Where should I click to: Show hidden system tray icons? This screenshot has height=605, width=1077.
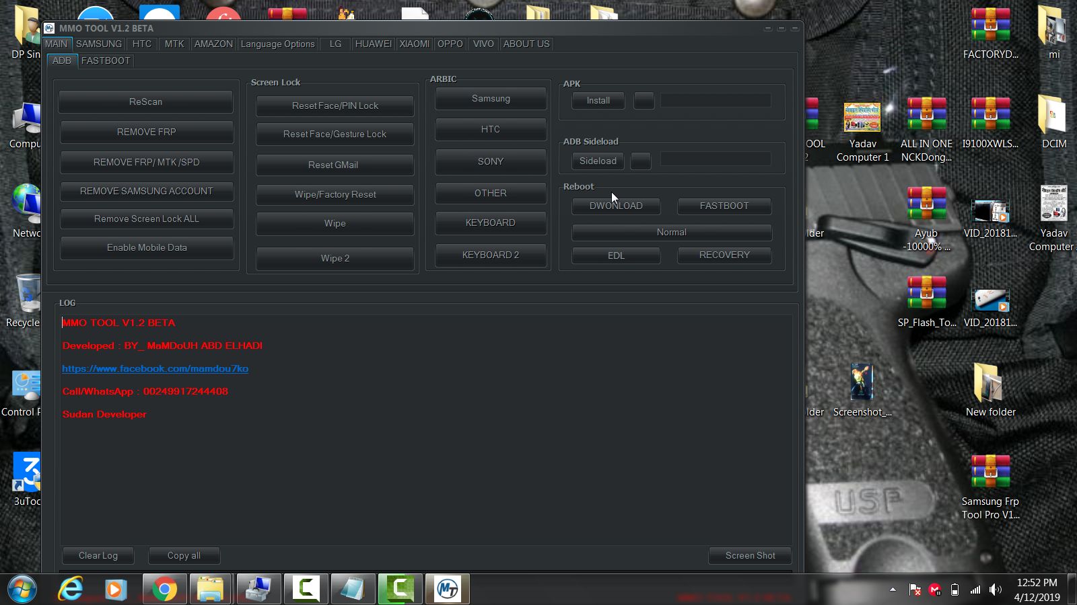pos(893,590)
